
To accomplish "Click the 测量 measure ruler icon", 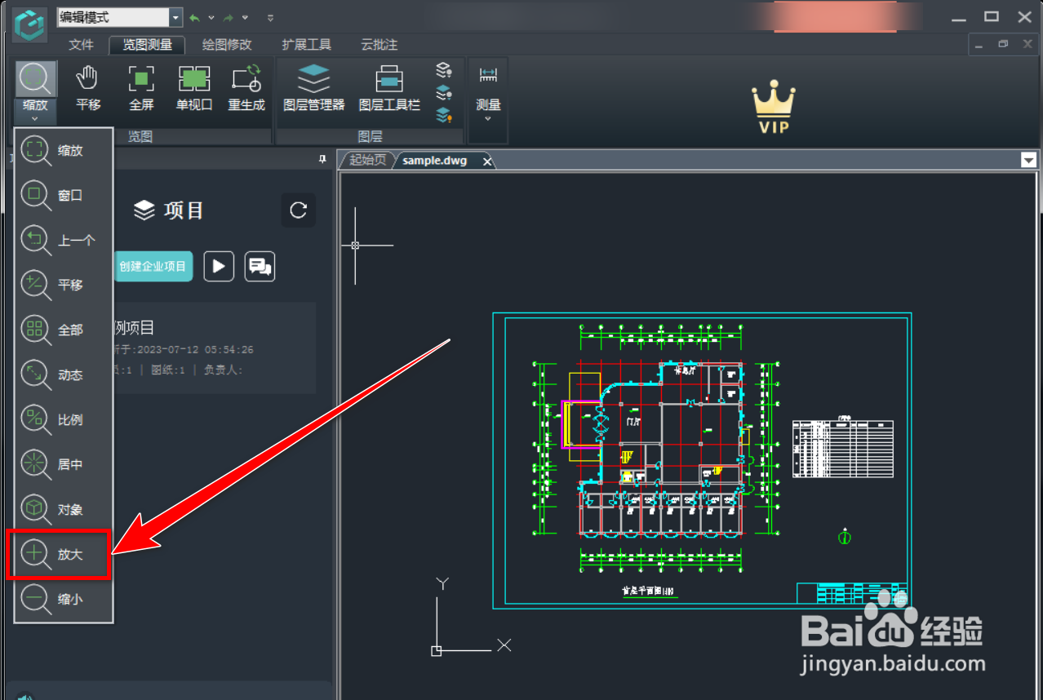I will click(x=488, y=74).
